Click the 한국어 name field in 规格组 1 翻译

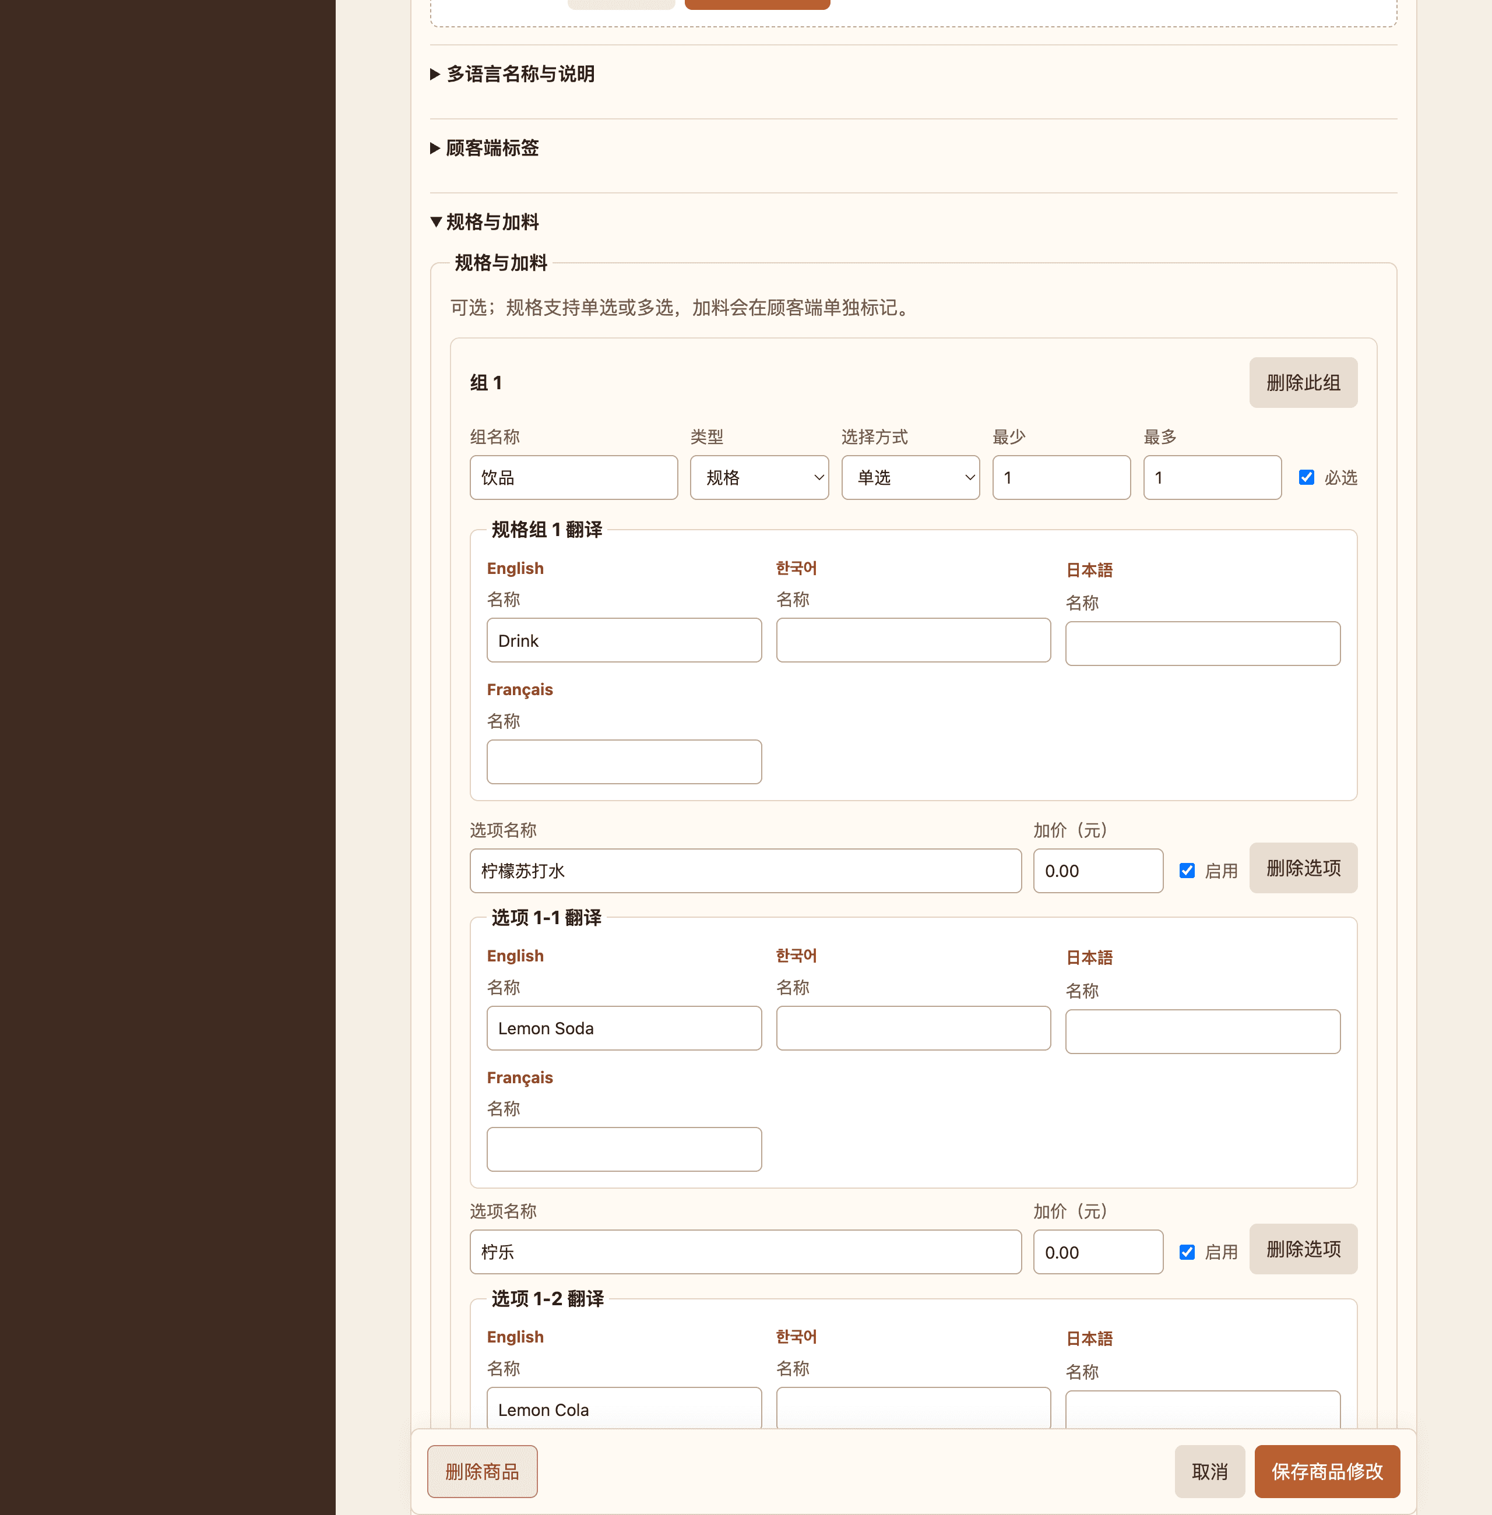913,640
